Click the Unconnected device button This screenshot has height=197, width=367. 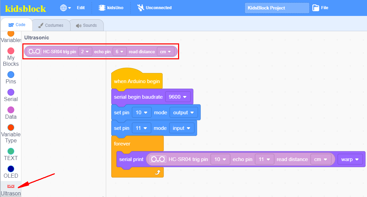(154, 8)
